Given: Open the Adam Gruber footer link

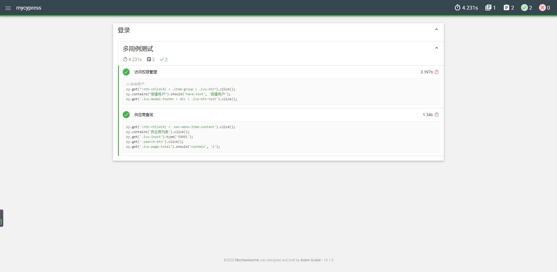Looking at the screenshot, I should pos(311,260).
